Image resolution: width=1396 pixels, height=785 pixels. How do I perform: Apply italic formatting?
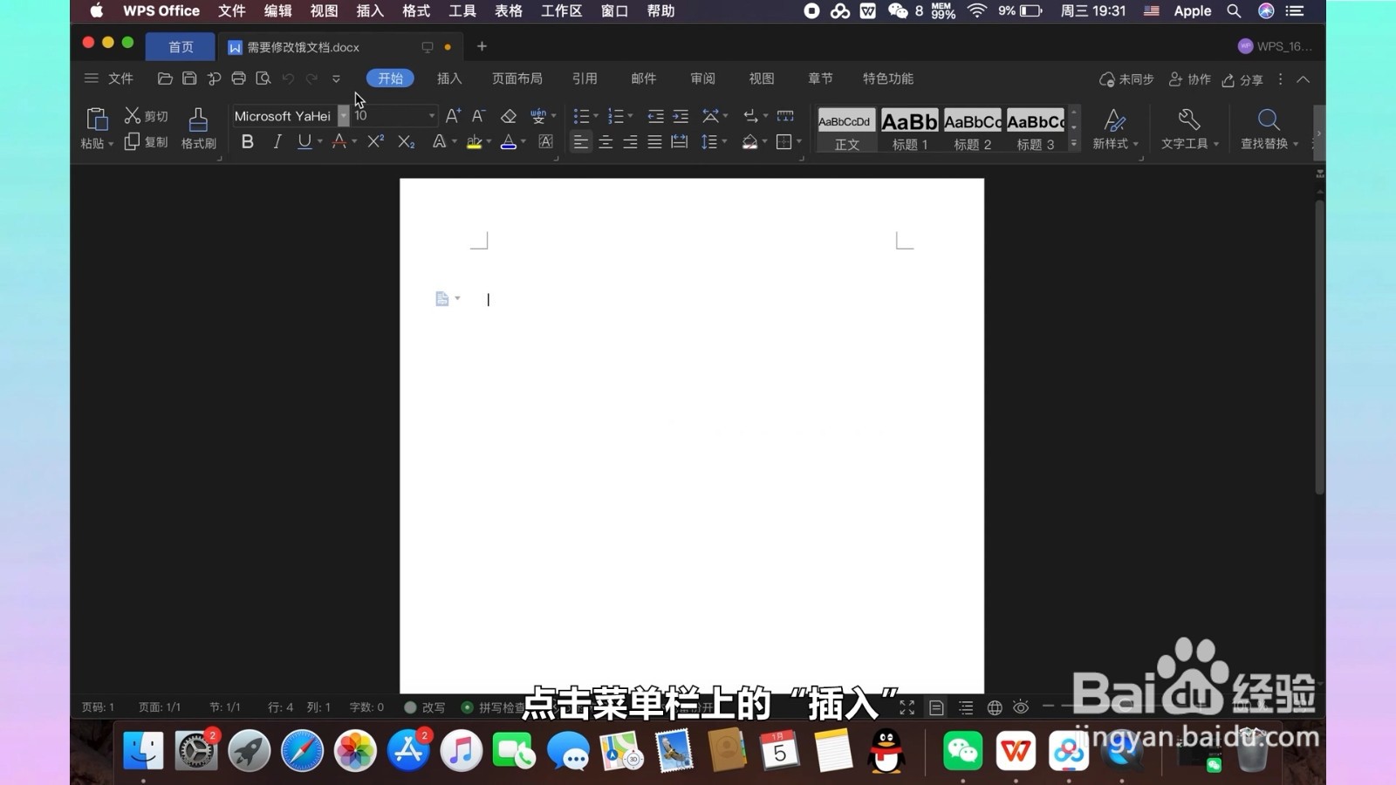coord(276,141)
